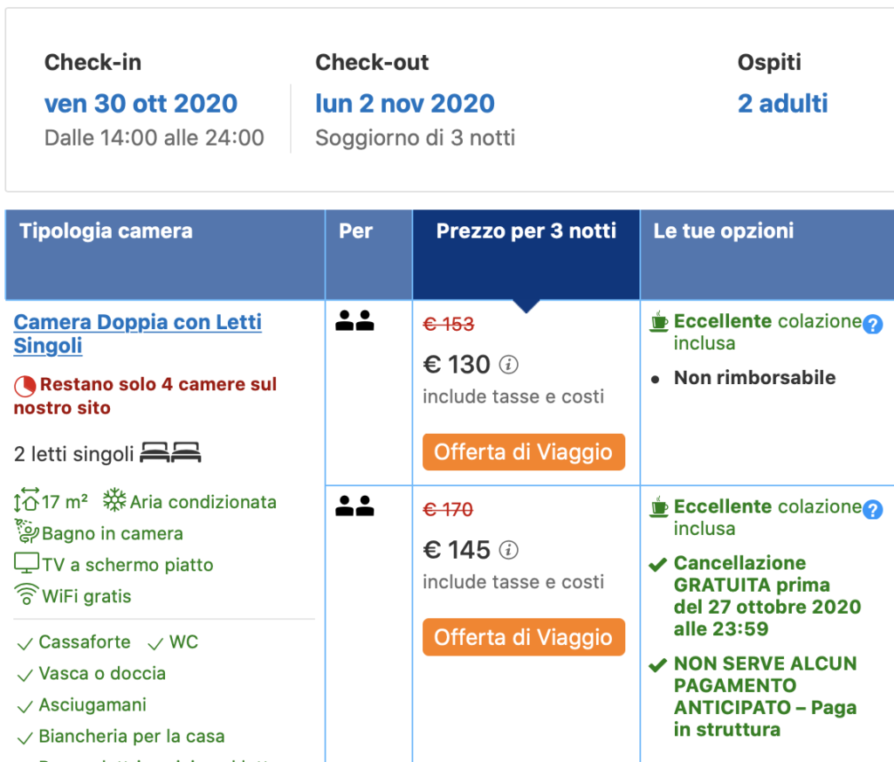This screenshot has width=894, height=762.
Task: Click Offerta di Viaggio button for € 145
Action: pos(524,637)
